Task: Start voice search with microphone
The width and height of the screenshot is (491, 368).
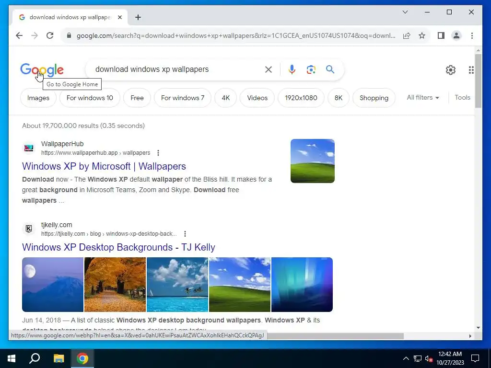Action: 292,69
